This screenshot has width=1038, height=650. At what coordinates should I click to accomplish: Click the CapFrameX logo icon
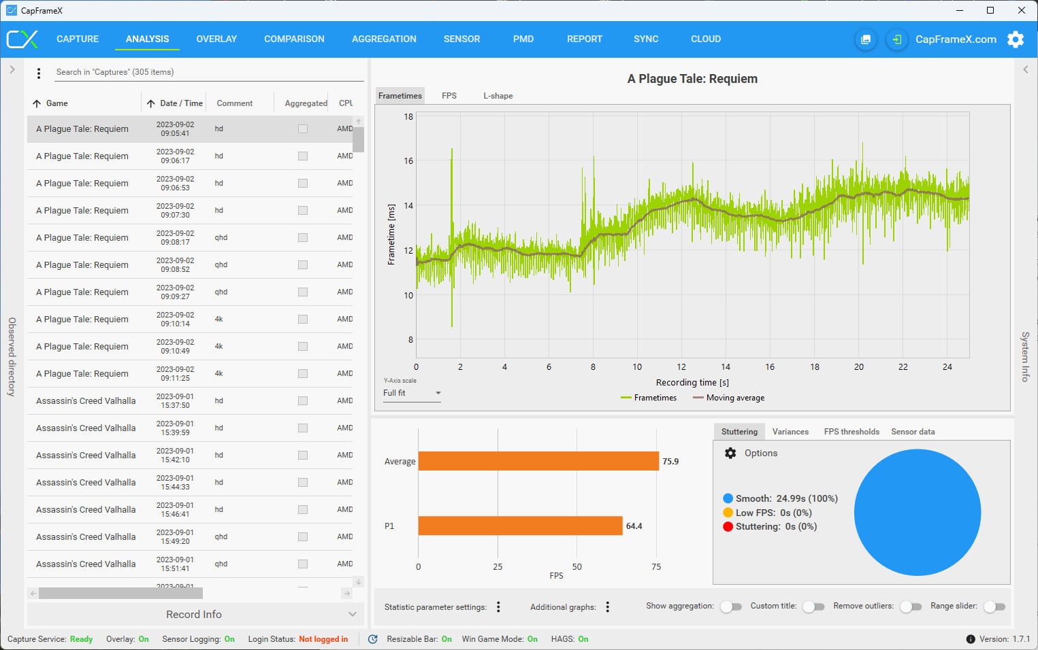(22, 39)
